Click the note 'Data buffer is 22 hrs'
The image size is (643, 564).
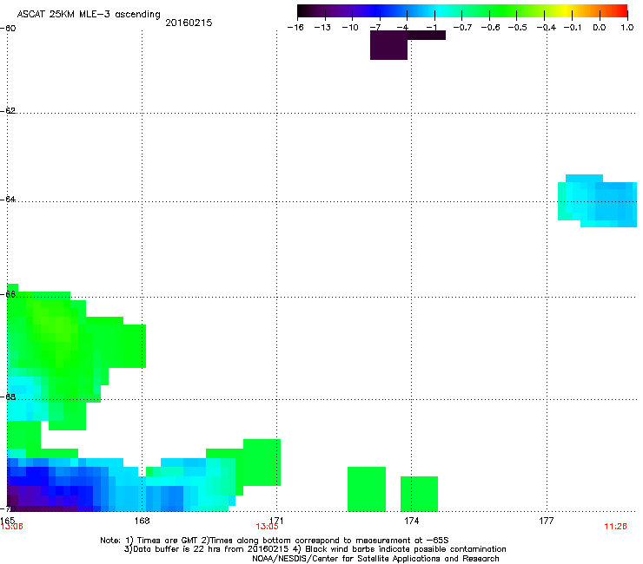315,549
